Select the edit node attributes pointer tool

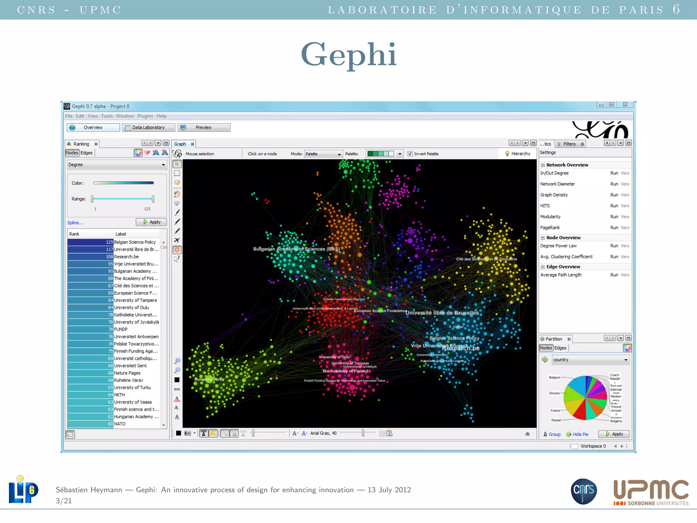[177, 259]
